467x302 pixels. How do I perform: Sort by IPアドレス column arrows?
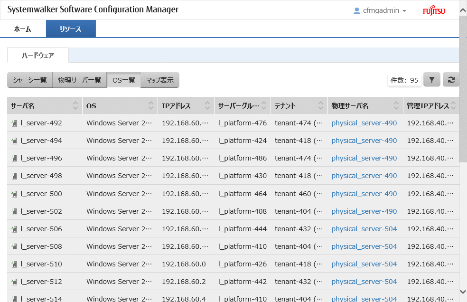click(207, 105)
